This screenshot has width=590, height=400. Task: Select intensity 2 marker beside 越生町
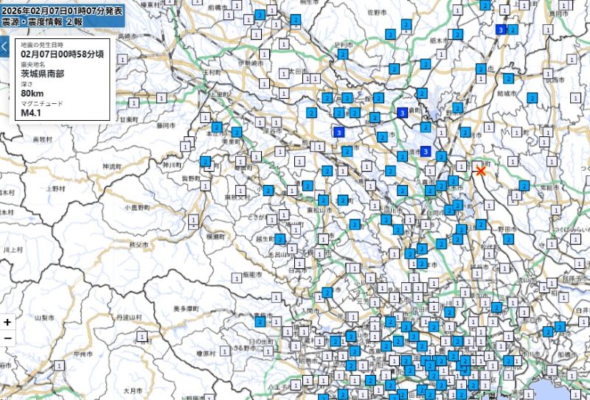pos(280,239)
